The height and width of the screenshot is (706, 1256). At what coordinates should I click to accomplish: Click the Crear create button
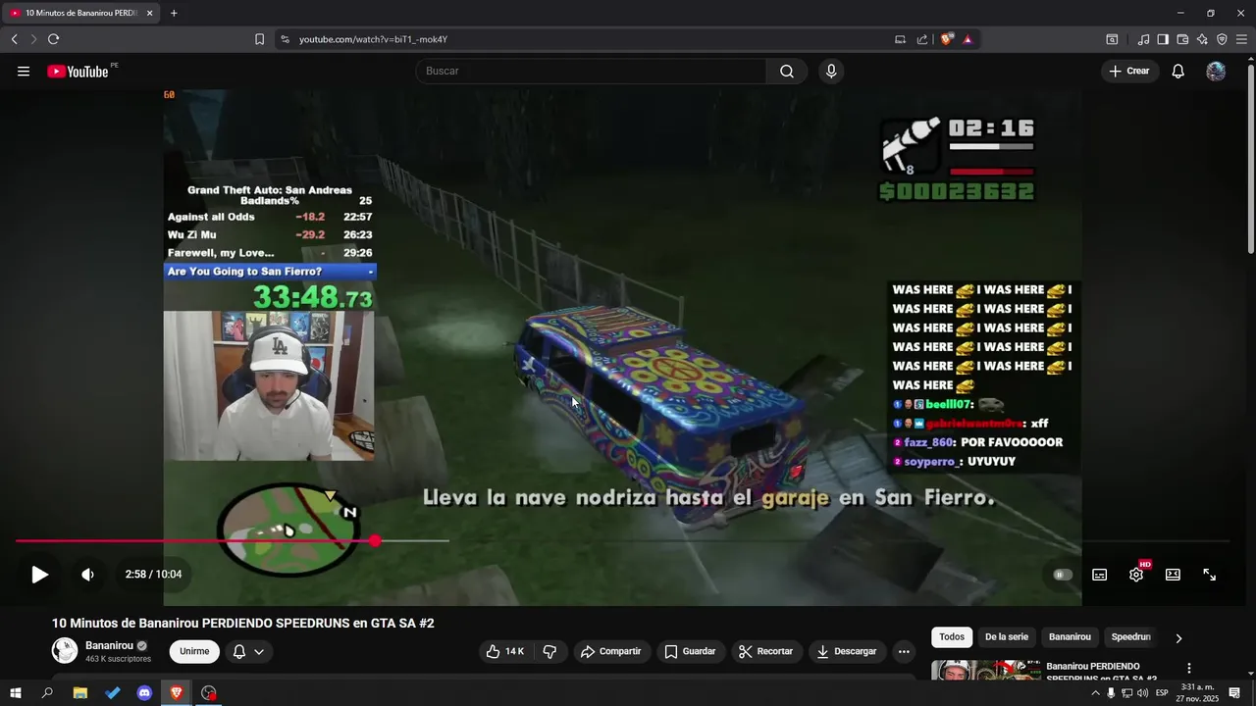pyautogui.click(x=1129, y=72)
